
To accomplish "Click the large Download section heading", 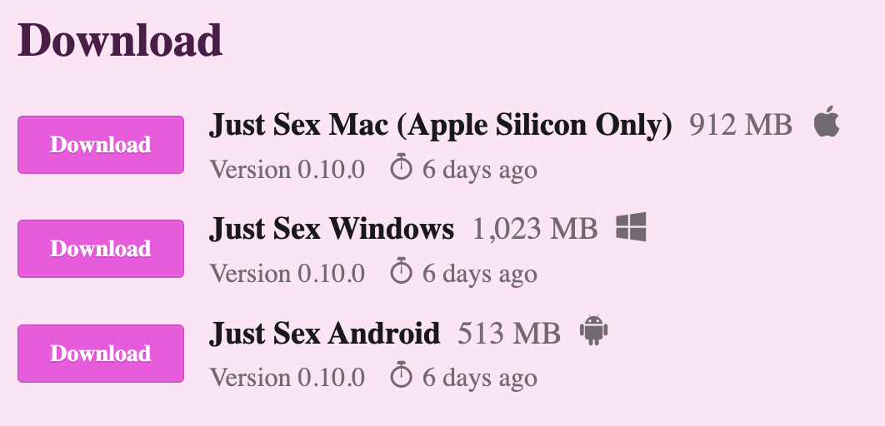I will pyautogui.click(x=120, y=40).
